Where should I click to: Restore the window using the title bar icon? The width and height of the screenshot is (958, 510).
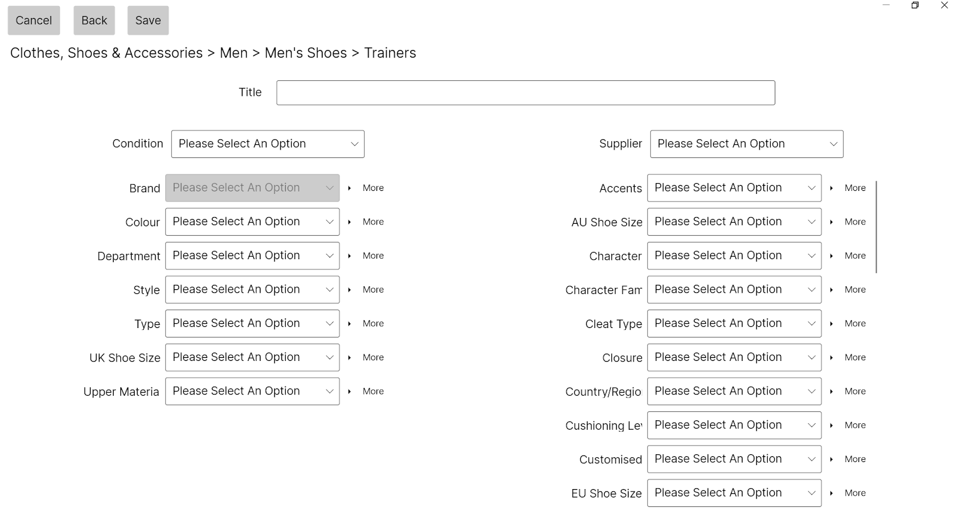tap(915, 5)
